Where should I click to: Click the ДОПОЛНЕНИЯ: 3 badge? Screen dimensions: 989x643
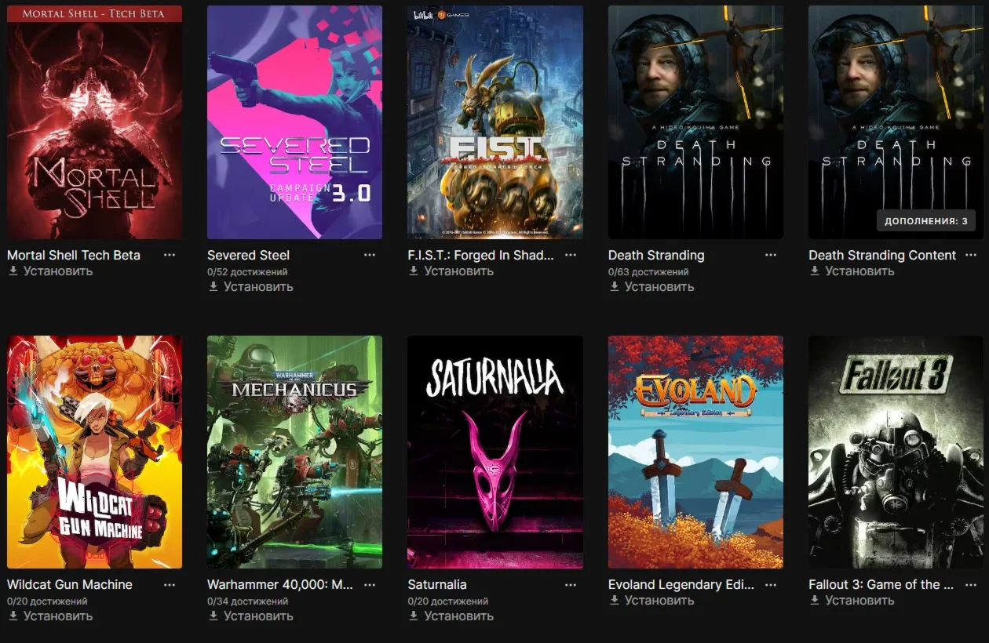tap(926, 221)
